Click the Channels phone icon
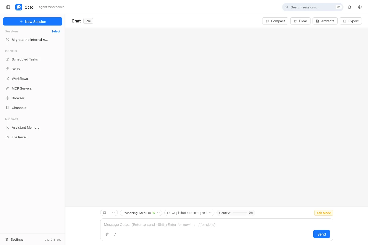Viewport: 368px width, 245px height. click(x=7, y=108)
